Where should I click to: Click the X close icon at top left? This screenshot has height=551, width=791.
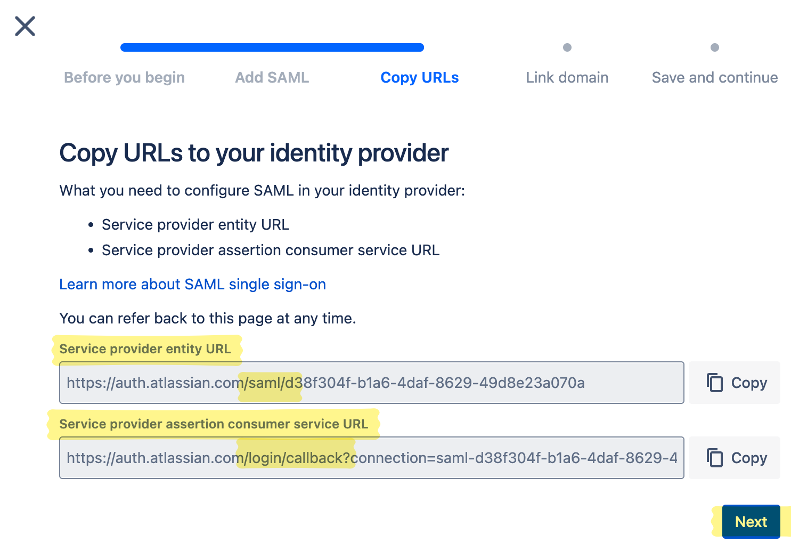click(25, 26)
